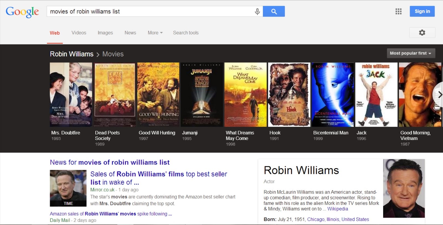The width and height of the screenshot is (443, 225).
Task: Expand the More search menu
Action: [x=155, y=33]
